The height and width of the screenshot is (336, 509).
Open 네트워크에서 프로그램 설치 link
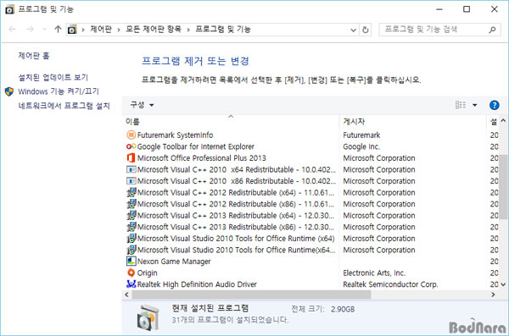point(64,106)
